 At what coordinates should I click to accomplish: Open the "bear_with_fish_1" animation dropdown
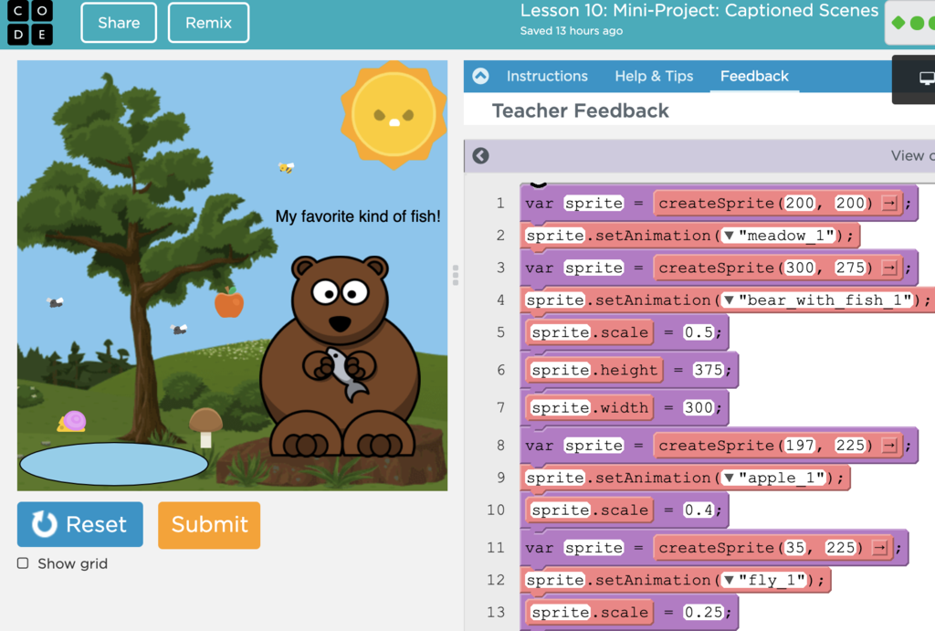(729, 300)
